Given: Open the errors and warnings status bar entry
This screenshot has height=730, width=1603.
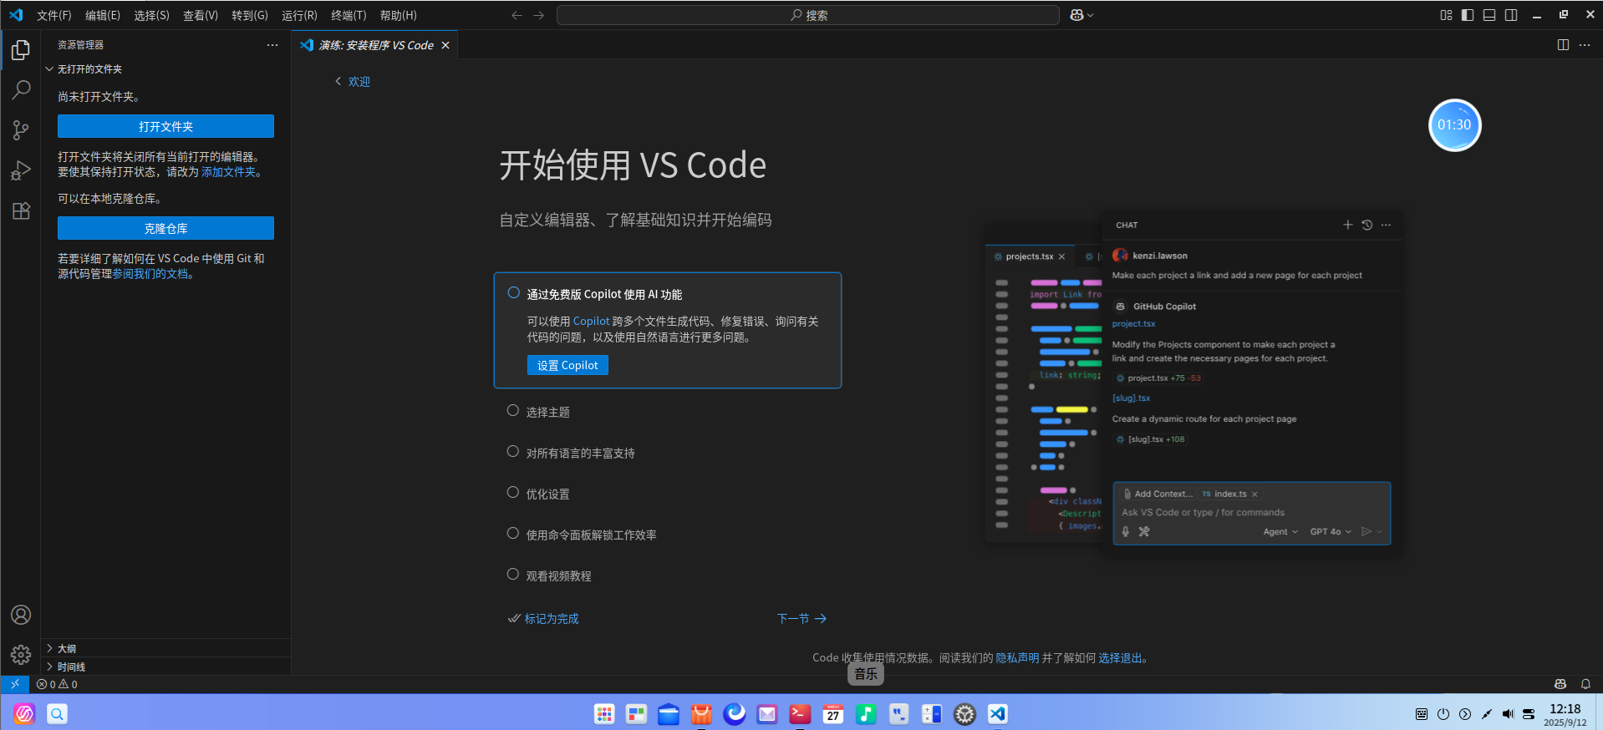Looking at the screenshot, I should (57, 684).
